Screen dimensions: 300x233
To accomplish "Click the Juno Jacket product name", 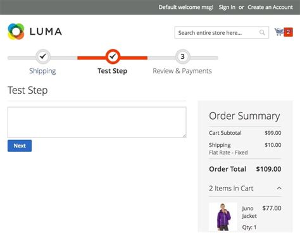I will click(x=249, y=212).
